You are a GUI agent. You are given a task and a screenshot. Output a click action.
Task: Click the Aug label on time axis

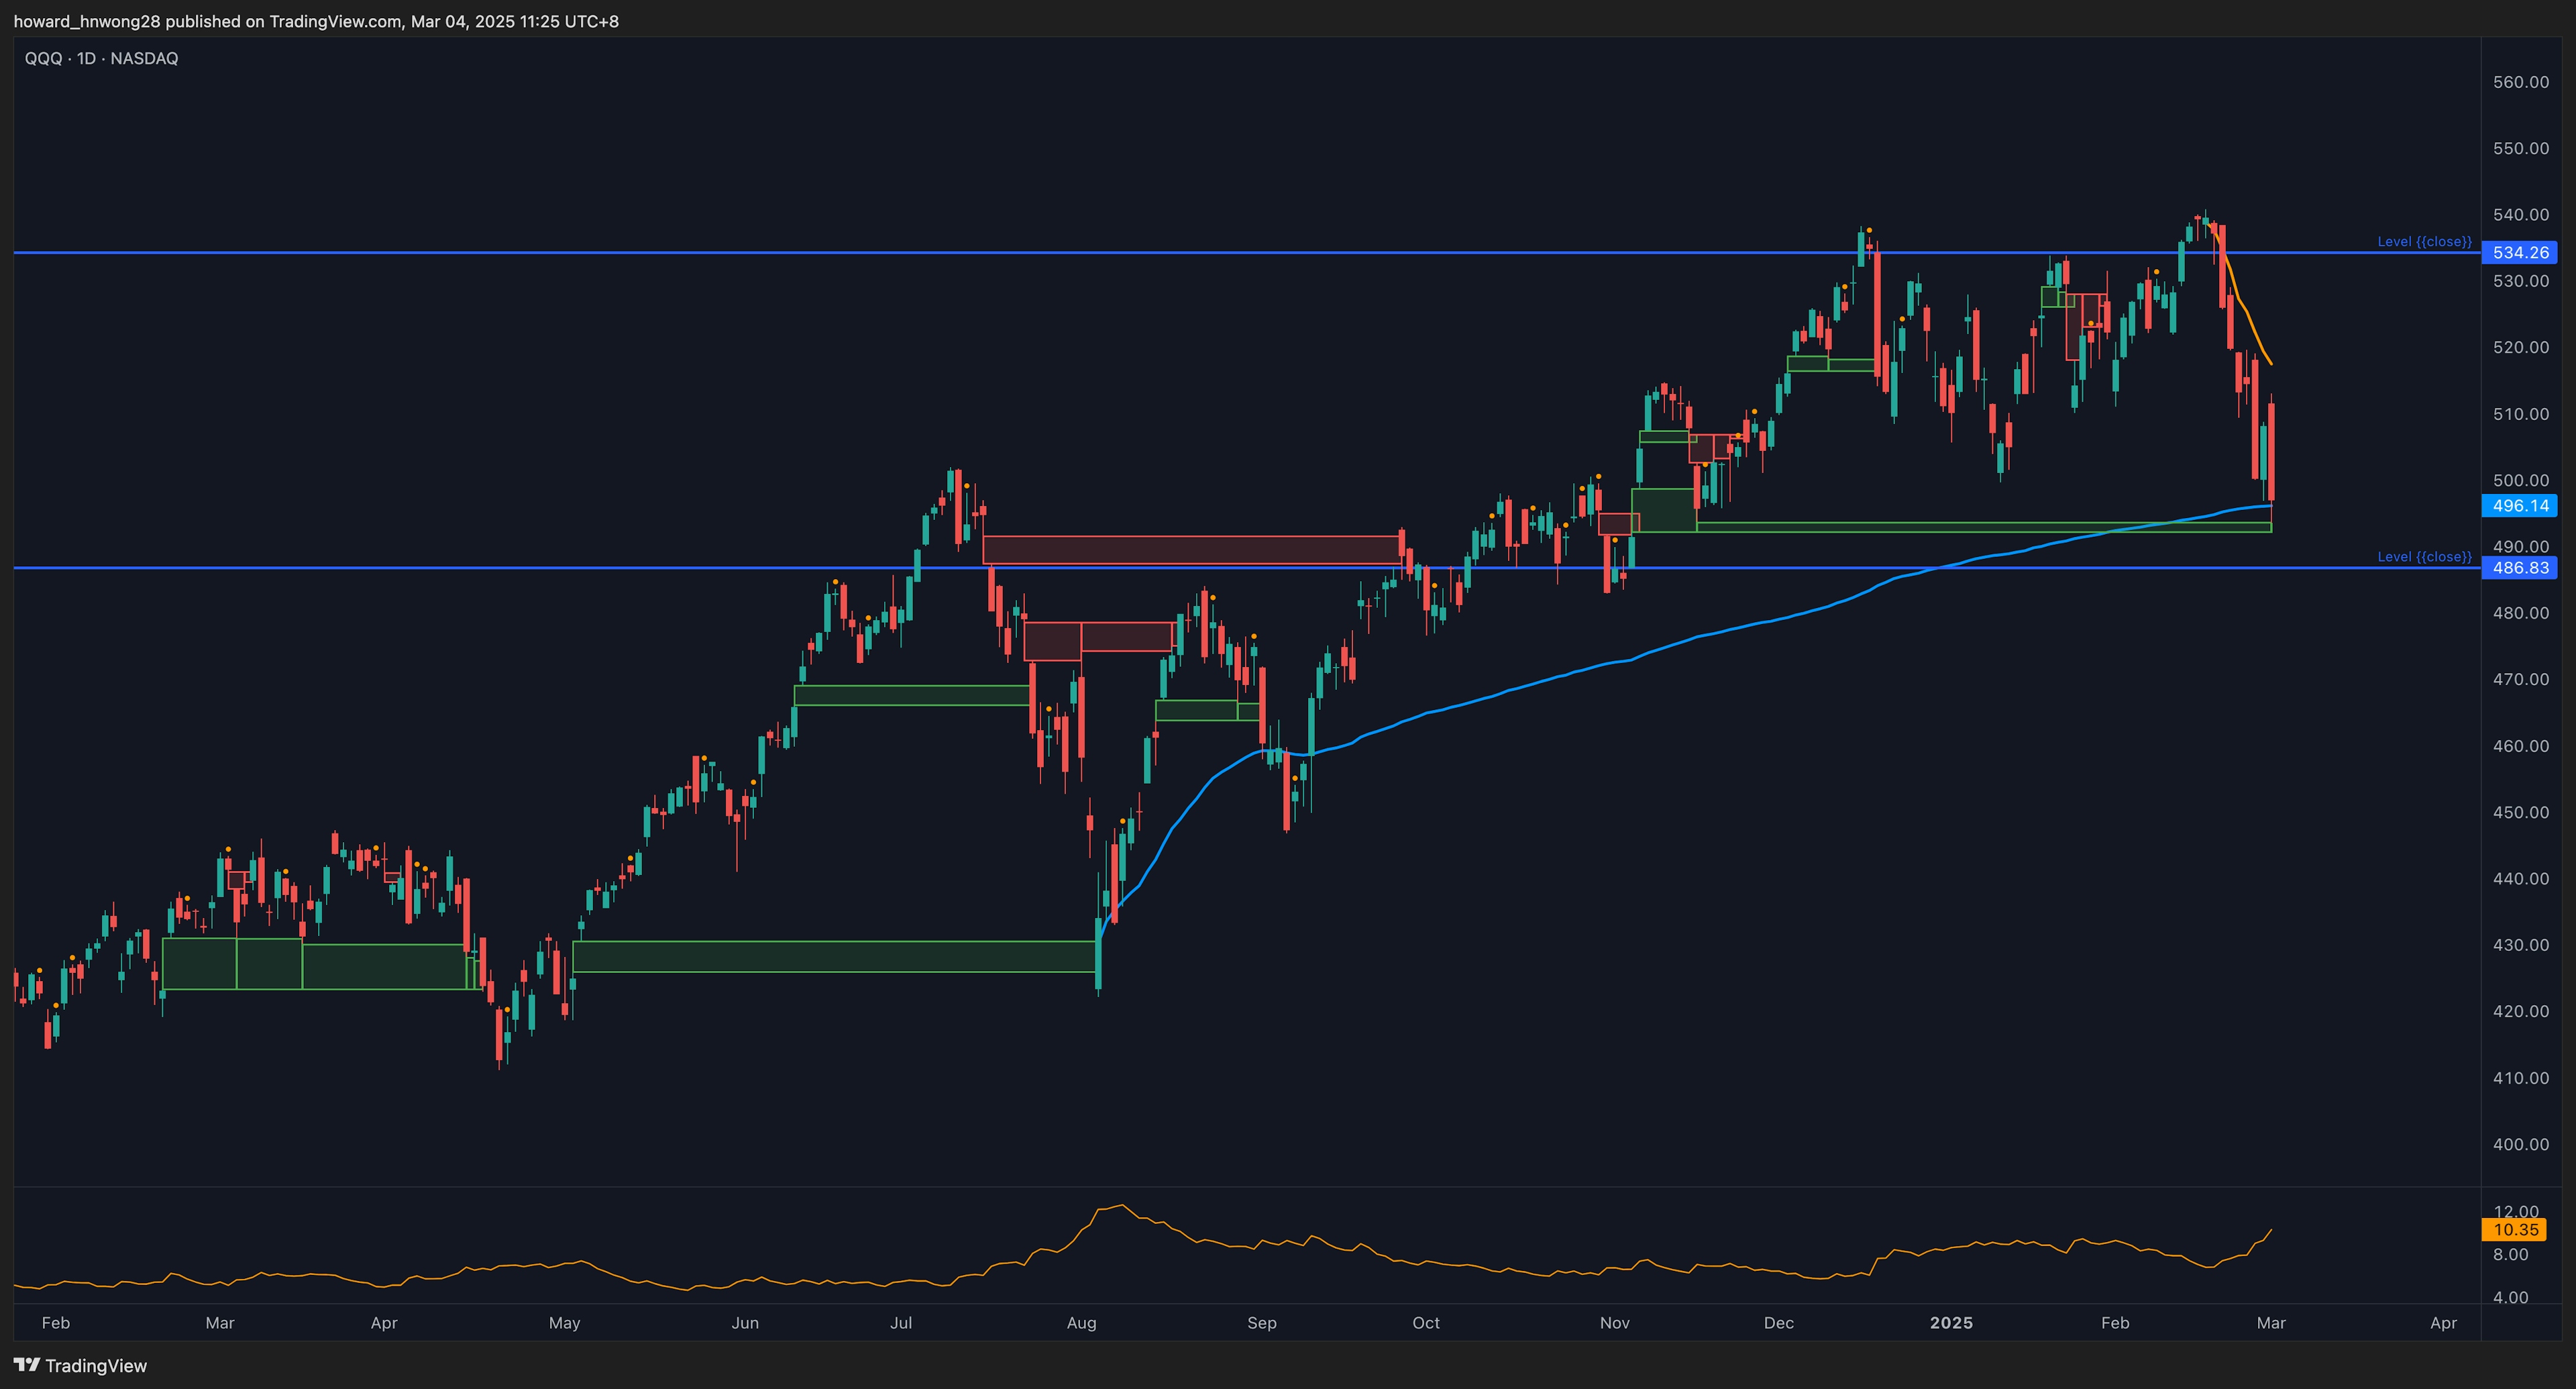(x=1081, y=1322)
